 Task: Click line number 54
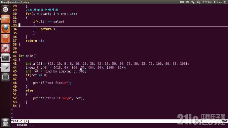click(15, 106)
